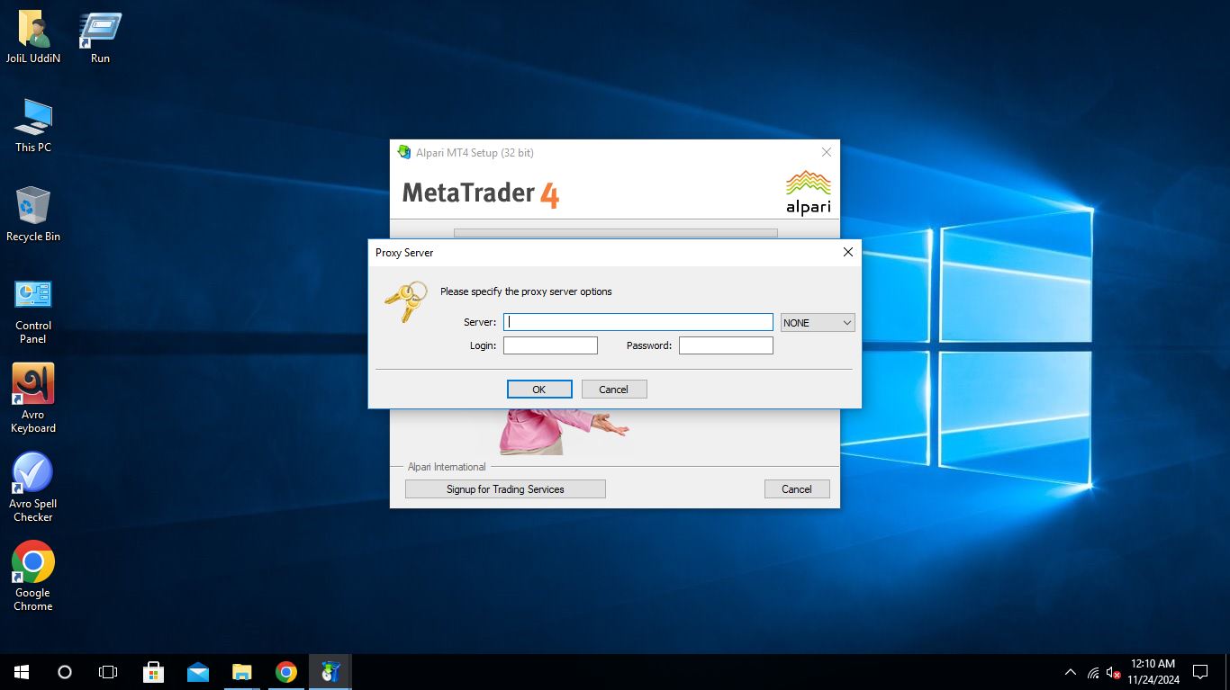Screen dimensions: 1230x690
Task: Open the NONE proxy type dropdown
Action: pyautogui.click(x=818, y=322)
